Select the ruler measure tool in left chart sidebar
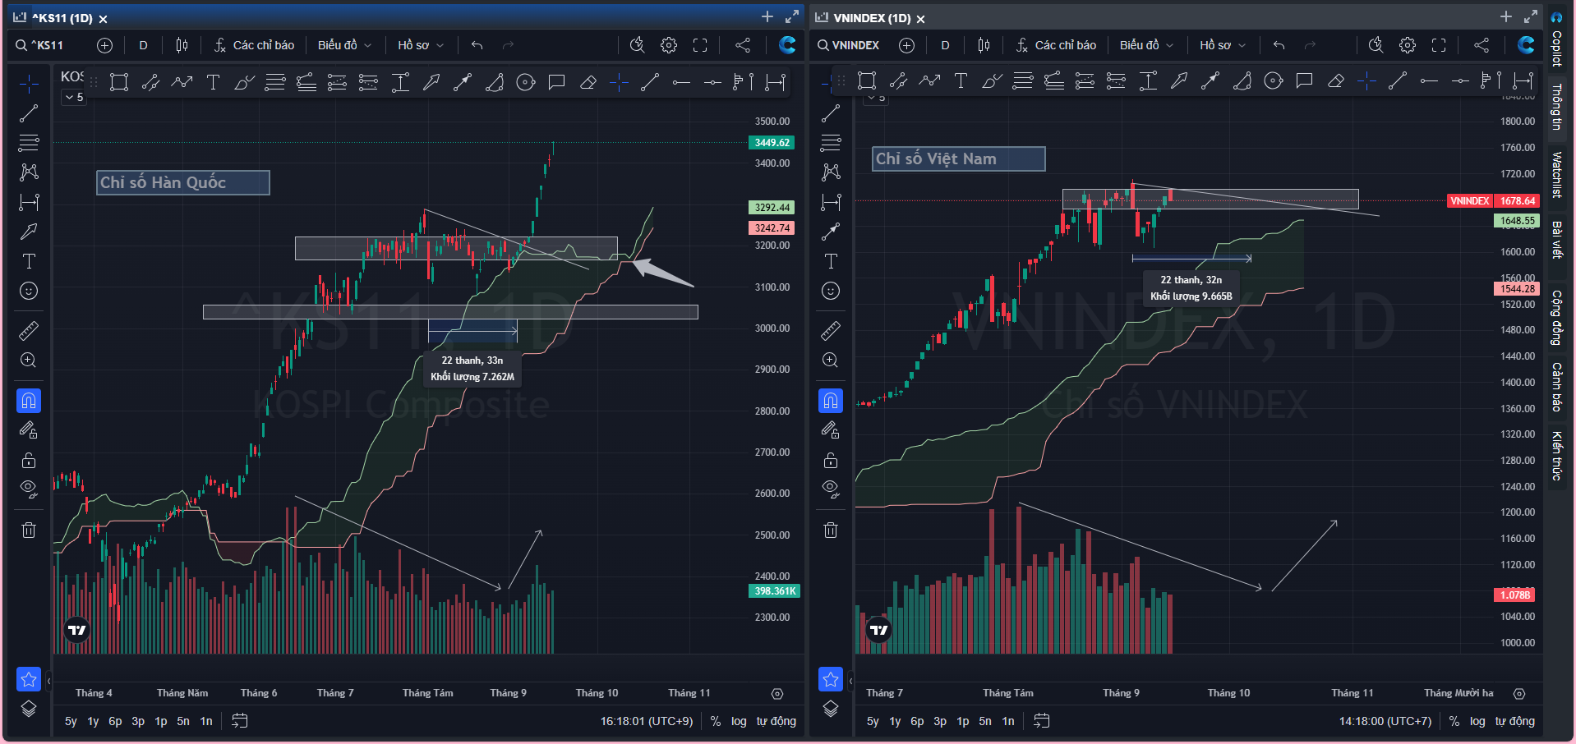 pyautogui.click(x=29, y=331)
